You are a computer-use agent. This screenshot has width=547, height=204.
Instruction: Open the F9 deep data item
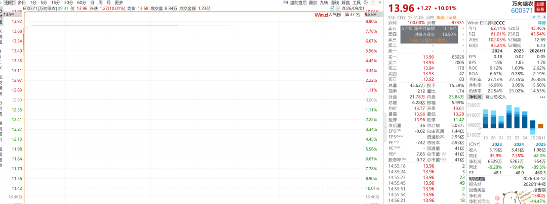(x=286, y=3)
